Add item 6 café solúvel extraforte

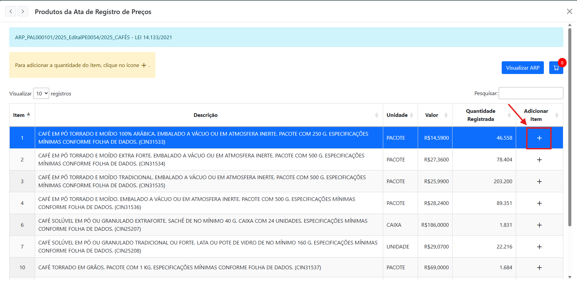pos(539,225)
